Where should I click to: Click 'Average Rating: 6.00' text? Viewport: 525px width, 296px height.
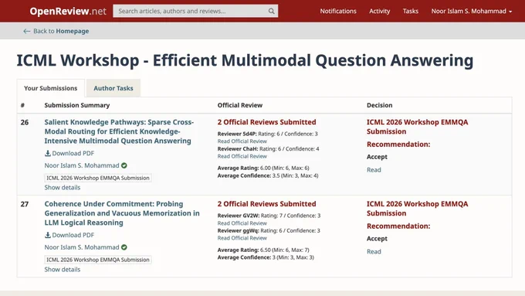pos(263,168)
